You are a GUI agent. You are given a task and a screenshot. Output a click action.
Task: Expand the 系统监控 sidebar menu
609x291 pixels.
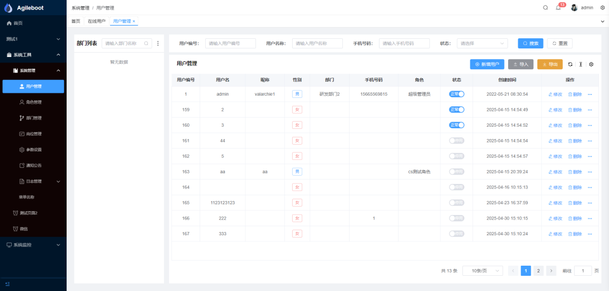pos(33,245)
